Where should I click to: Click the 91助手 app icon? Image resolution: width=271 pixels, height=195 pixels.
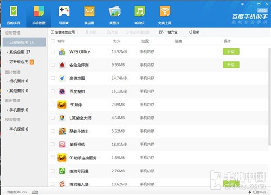click(x=62, y=105)
